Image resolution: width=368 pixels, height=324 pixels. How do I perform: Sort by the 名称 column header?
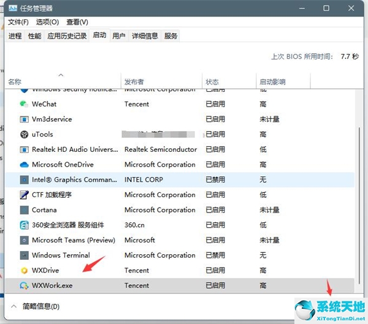coord(63,82)
